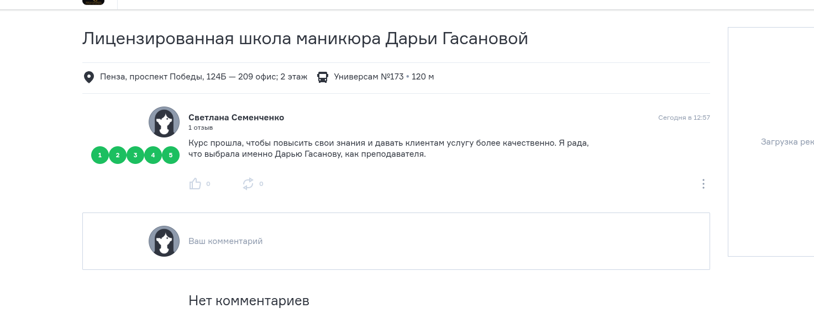814x324 pixels.
Task: Click the school title Лицензированная школа маникюра
Action: point(232,39)
